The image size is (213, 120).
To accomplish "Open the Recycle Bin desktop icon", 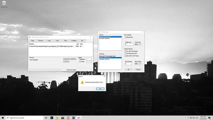I will click(4, 4).
